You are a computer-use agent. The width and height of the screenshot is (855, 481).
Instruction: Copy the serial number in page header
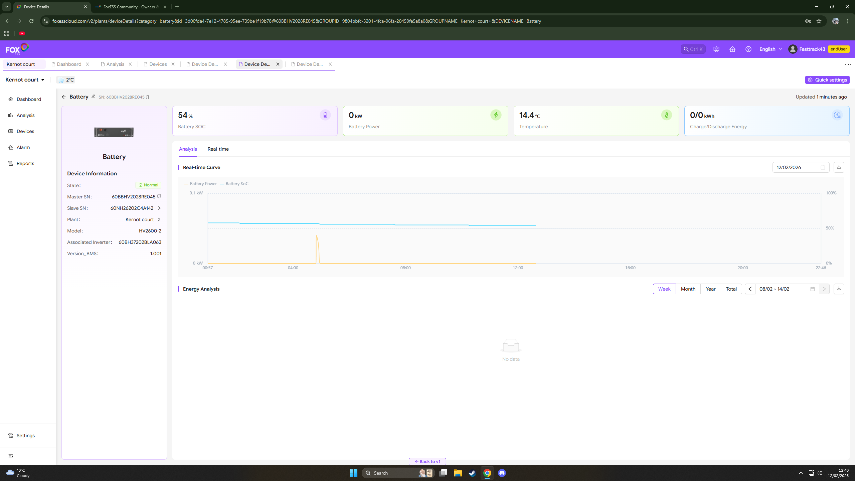[x=148, y=97]
